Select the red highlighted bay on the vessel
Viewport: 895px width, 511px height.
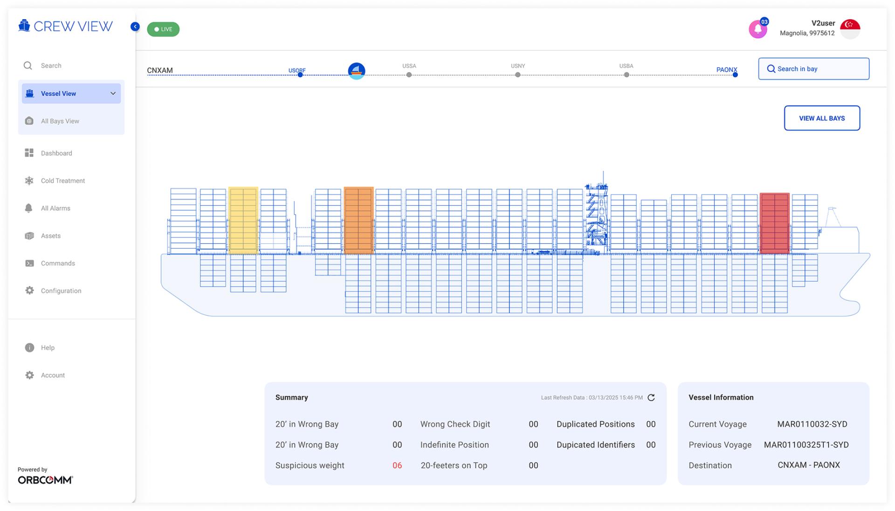click(774, 223)
